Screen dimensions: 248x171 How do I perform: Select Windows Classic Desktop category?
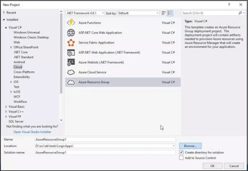pos(31,37)
